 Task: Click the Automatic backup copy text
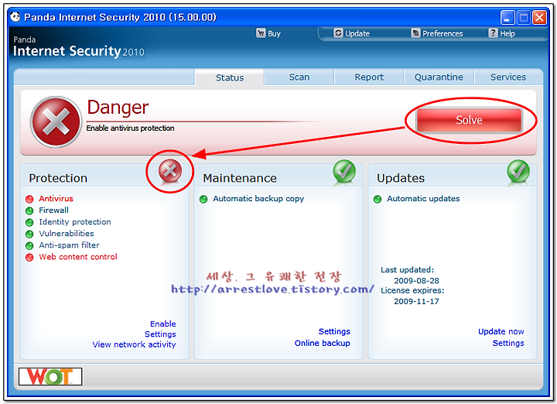pos(258,199)
